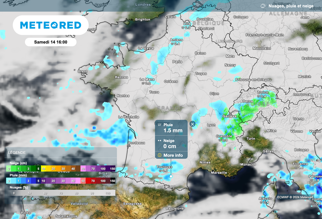322x219 pixels.
Task: Click the Nîmes city label on map
Action: [205, 162]
